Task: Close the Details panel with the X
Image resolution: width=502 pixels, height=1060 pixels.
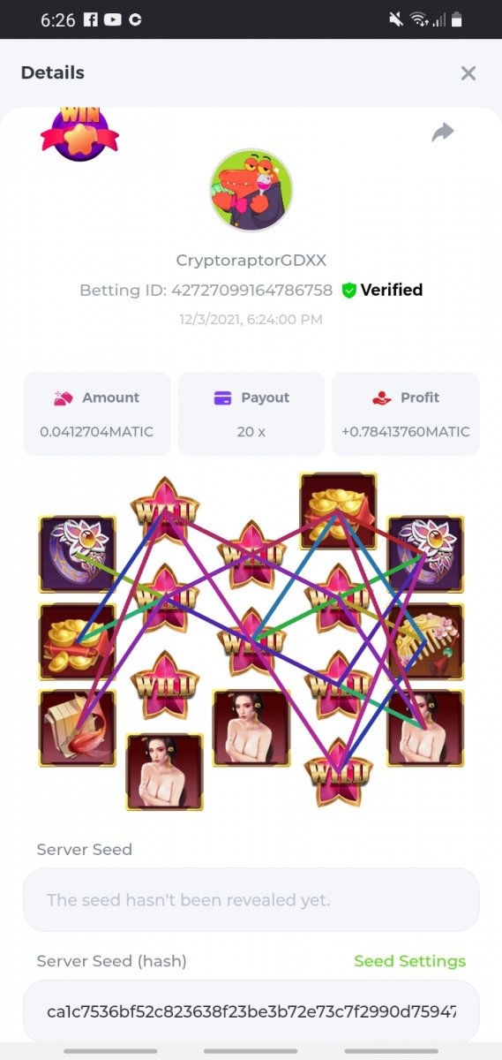Action: point(468,73)
